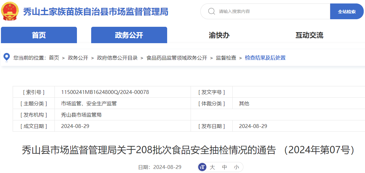Set font size to 中
The height and width of the screenshot is (173, 365).
coord(224,167)
